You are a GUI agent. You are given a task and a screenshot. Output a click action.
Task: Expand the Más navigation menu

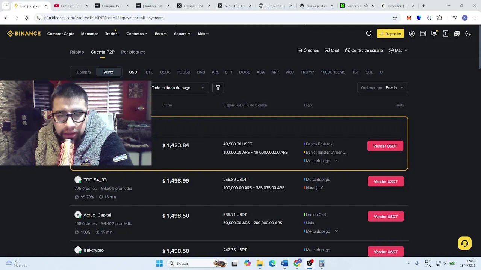(x=203, y=34)
